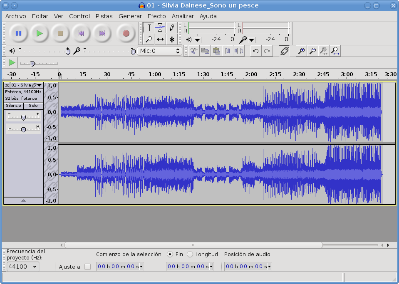This screenshot has width=399, height=284.
Task: Open the Pistas menu
Action: [104, 16]
